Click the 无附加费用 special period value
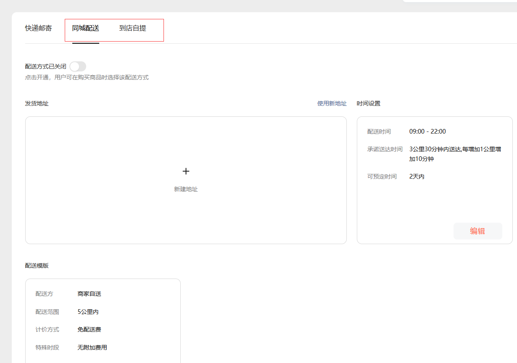Viewport: 517px width, 363px height. point(92,347)
